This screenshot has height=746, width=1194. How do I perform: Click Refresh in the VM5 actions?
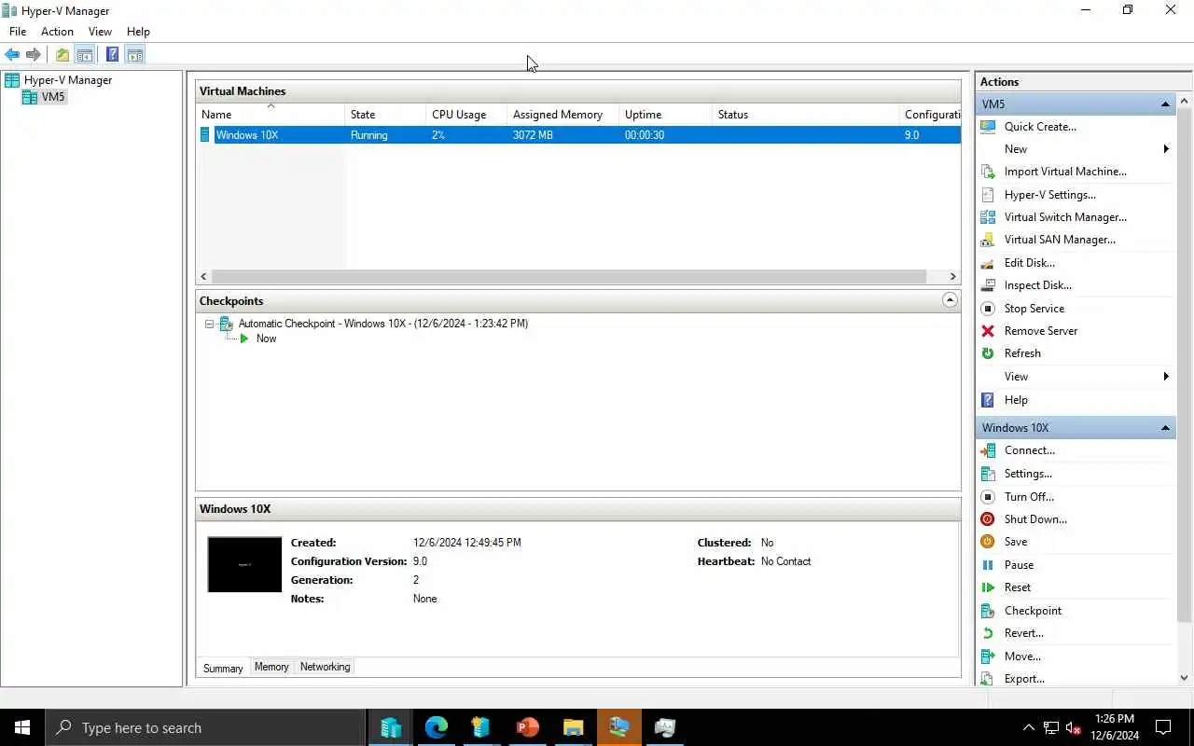pyautogui.click(x=1022, y=353)
